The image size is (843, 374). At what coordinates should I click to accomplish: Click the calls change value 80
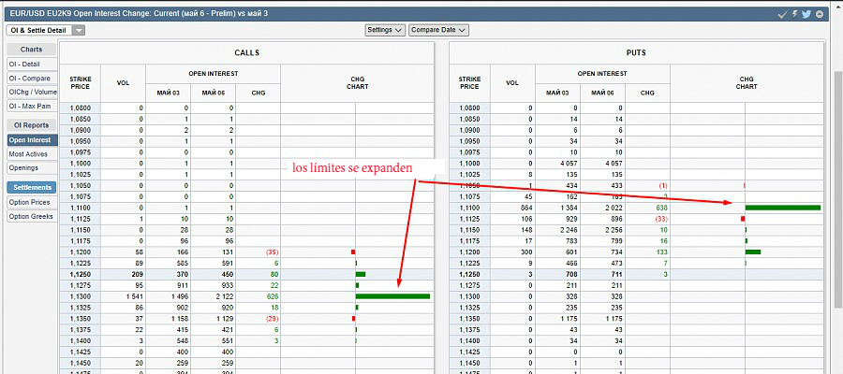coord(274,274)
